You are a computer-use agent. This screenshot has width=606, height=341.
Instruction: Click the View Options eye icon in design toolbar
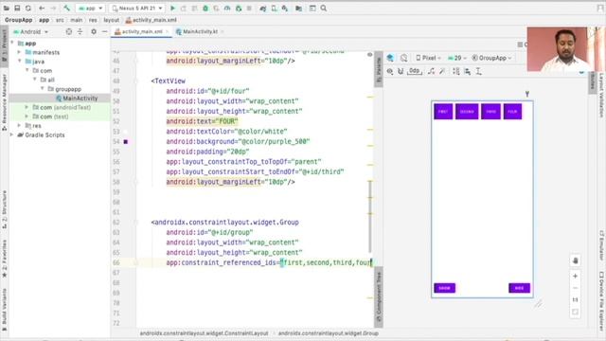(390, 72)
